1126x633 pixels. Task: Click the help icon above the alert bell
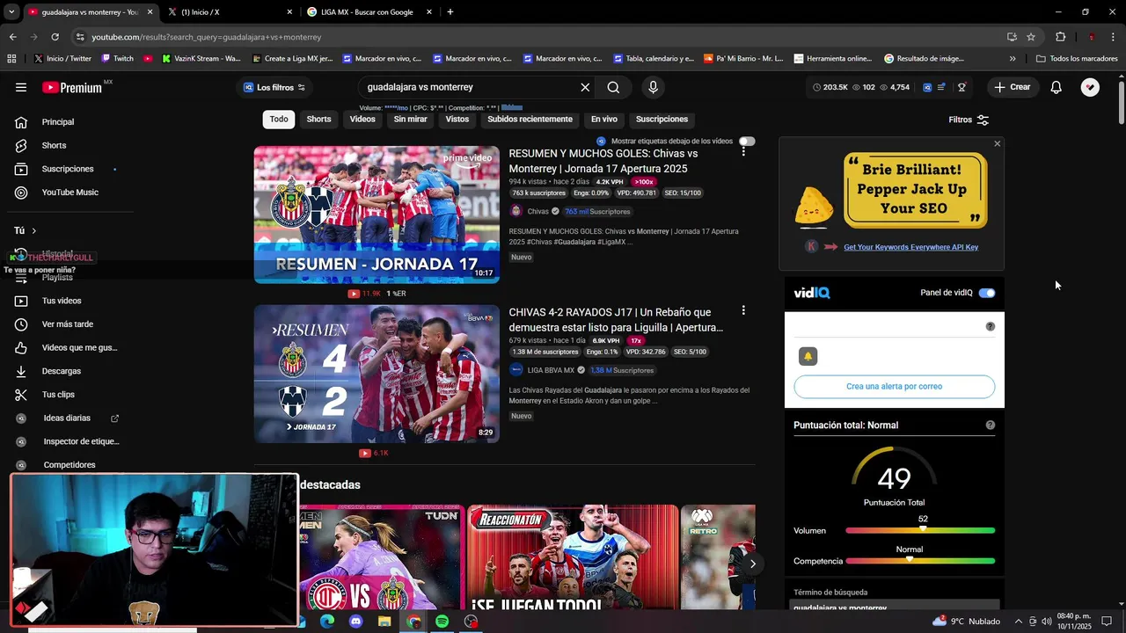point(991,326)
